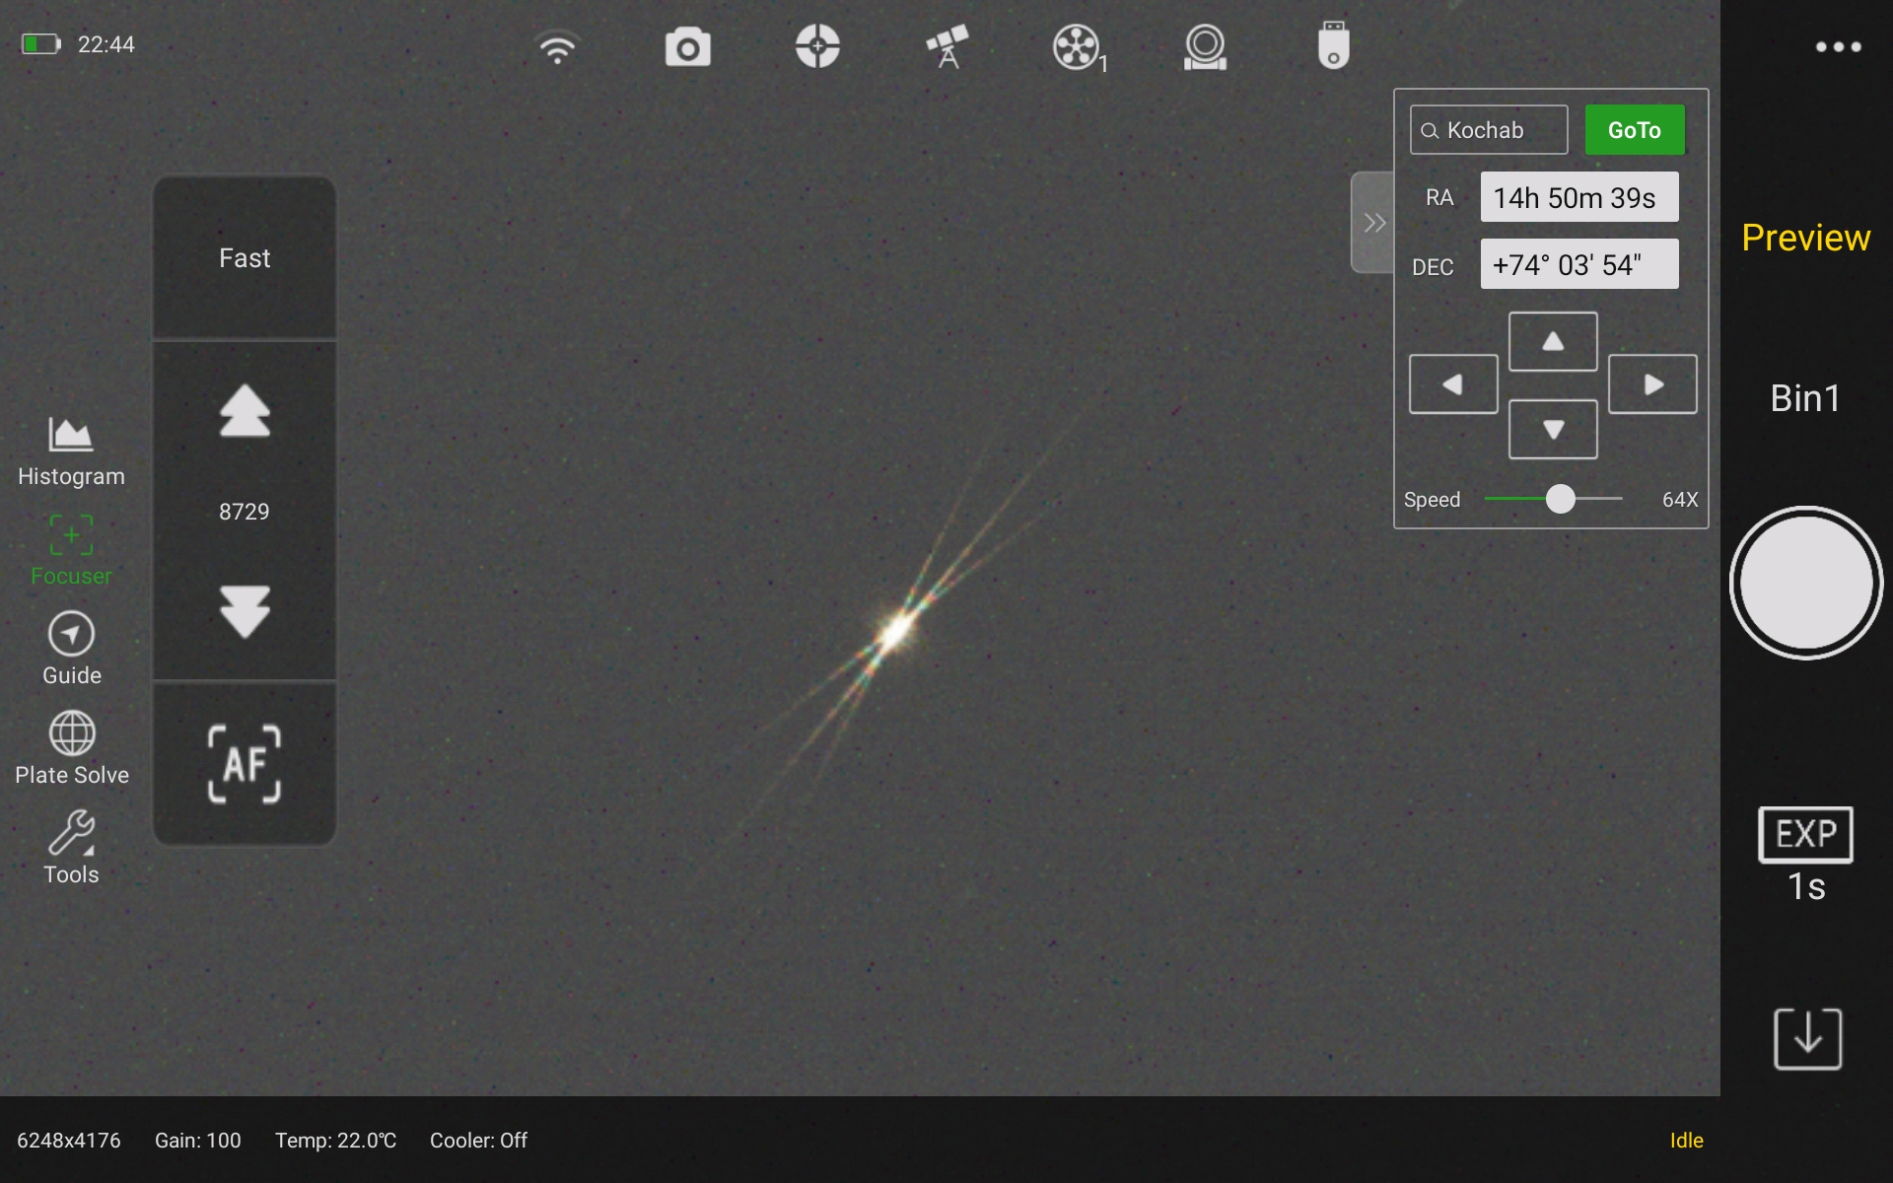This screenshot has width=1893, height=1183.
Task: Move focuser outward with up arrows
Action: tap(245, 410)
